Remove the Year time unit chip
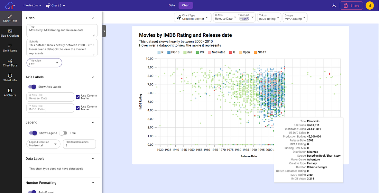The image size is (379, 193). [x=247, y=19]
